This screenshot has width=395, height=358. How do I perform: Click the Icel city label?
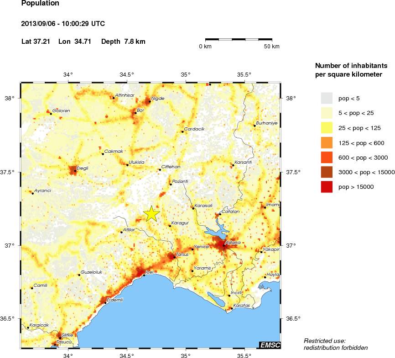(x=150, y=272)
